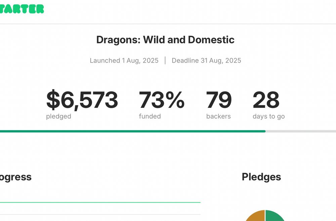Click the 'backers' label text

click(x=218, y=116)
